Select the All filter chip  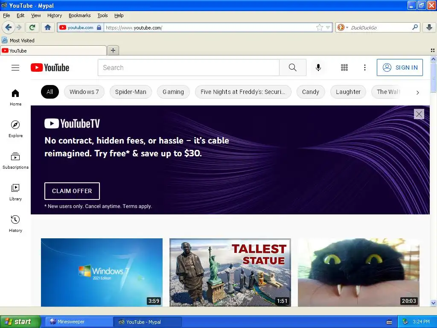click(50, 92)
